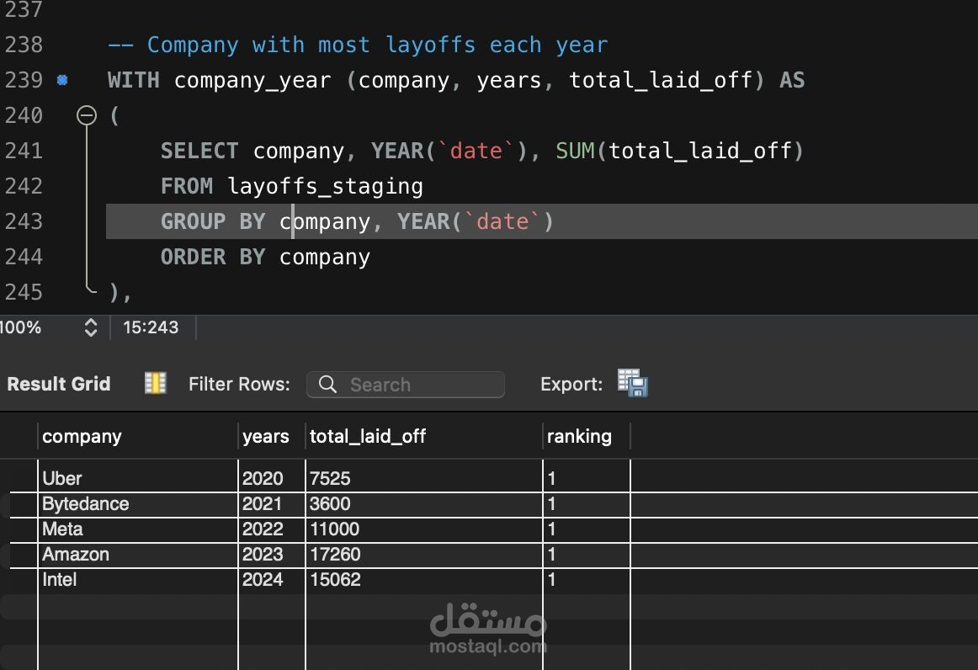Collapse the code block fold at line 240
978x670 pixels.
pyautogui.click(x=87, y=115)
